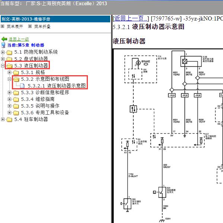223x223 pixels.
Task: Click the 返回上一级 link
Action: click(19, 39)
